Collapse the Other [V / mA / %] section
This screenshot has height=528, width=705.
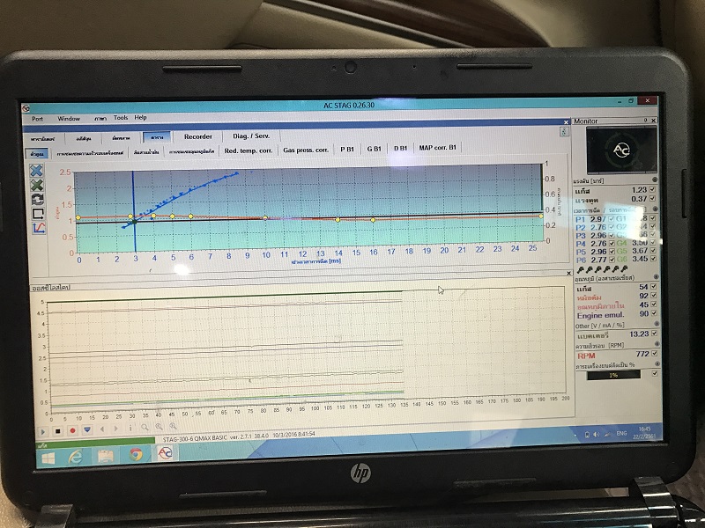pyautogui.click(x=653, y=324)
